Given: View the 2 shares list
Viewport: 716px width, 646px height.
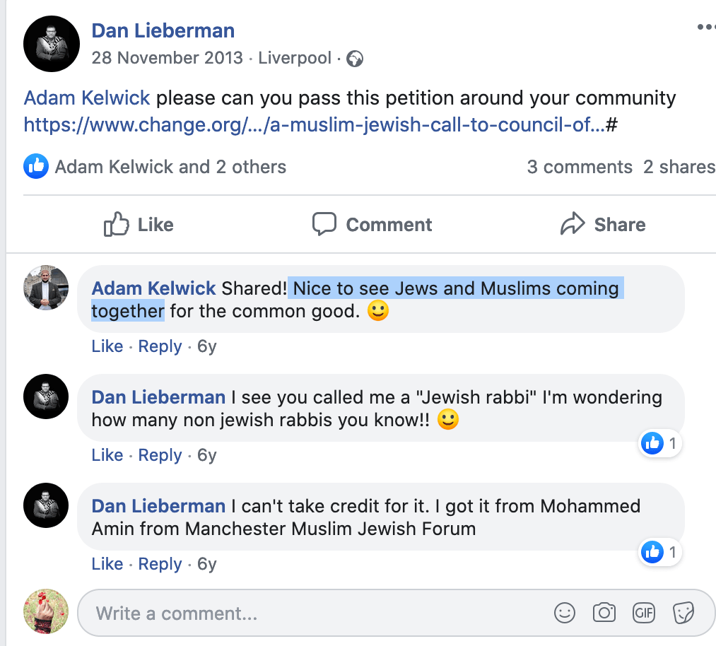Looking at the screenshot, I should (679, 167).
